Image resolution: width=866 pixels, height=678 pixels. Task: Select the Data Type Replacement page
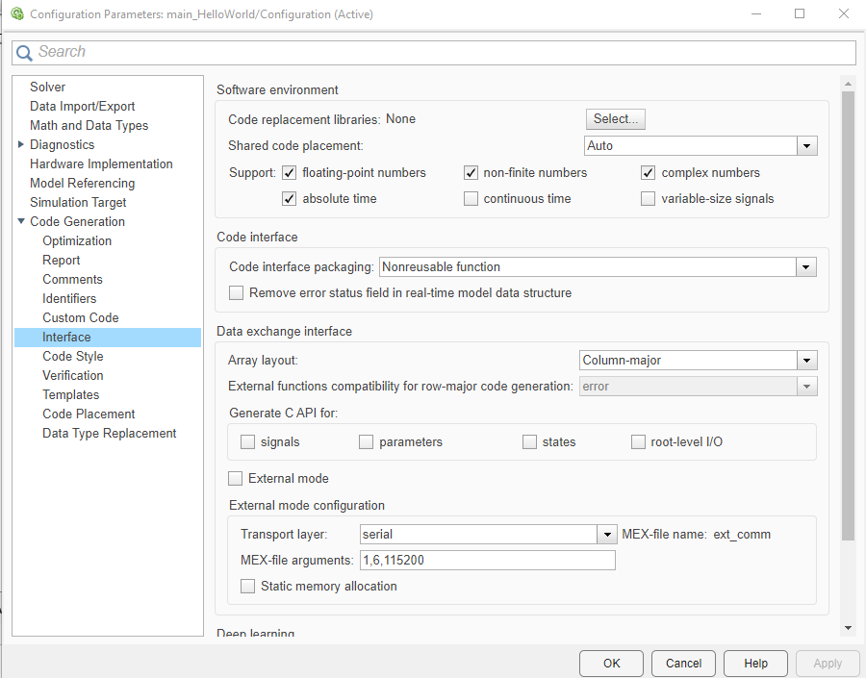[x=109, y=433]
